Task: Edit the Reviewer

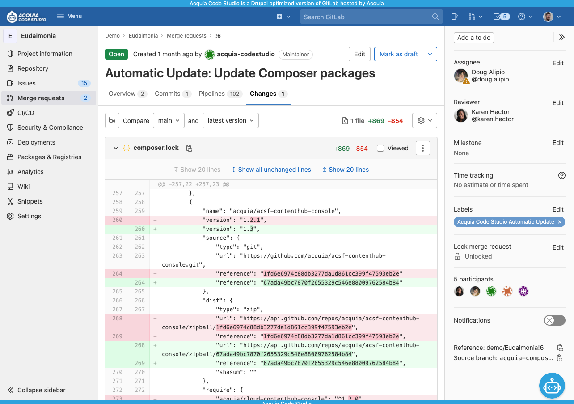Action: click(x=558, y=103)
